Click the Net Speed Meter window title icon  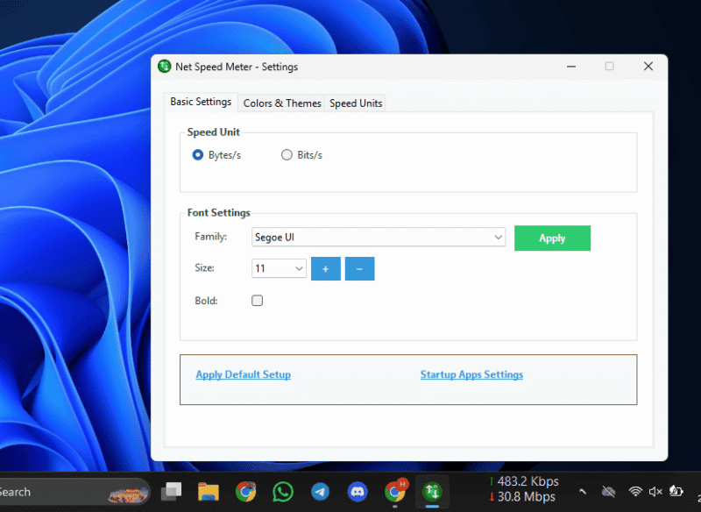164,66
